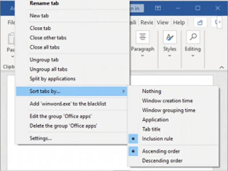Click the Share icon in the ribbon
This screenshot has height=171, width=228.
[x=200, y=23]
